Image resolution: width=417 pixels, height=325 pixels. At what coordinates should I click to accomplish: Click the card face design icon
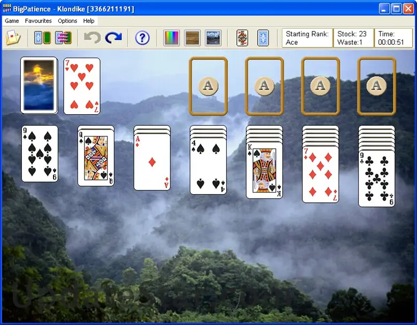(x=242, y=38)
